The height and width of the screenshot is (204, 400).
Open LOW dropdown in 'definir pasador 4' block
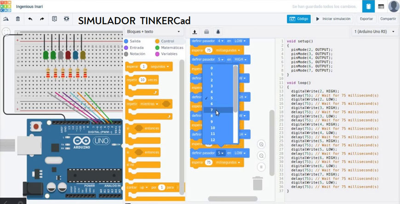click(x=240, y=41)
